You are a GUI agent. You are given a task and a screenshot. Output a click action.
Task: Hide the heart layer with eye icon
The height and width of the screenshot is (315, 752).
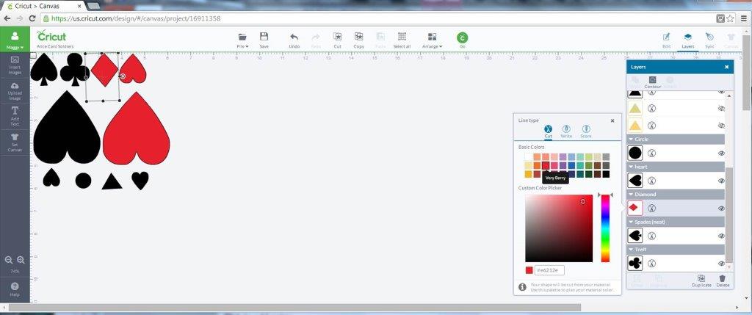[721, 181]
